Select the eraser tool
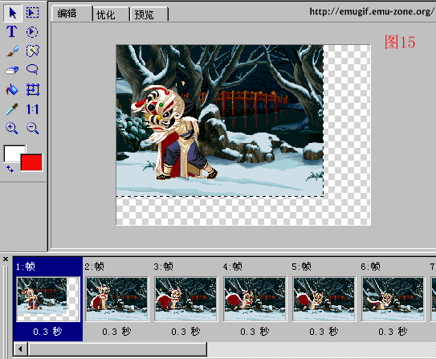Image resolution: width=436 pixels, height=359 pixels. (x=12, y=70)
